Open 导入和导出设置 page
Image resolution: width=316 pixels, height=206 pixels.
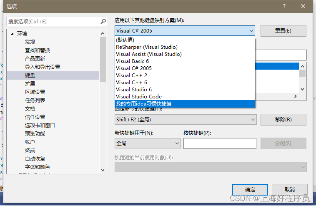(43, 67)
